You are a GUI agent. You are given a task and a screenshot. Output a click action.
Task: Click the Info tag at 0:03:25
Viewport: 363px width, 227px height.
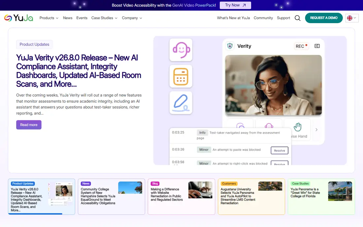tap(202, 133)
